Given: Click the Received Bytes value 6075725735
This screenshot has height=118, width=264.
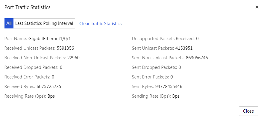Looking at the screenshot, I should click(x=49, y=87).
